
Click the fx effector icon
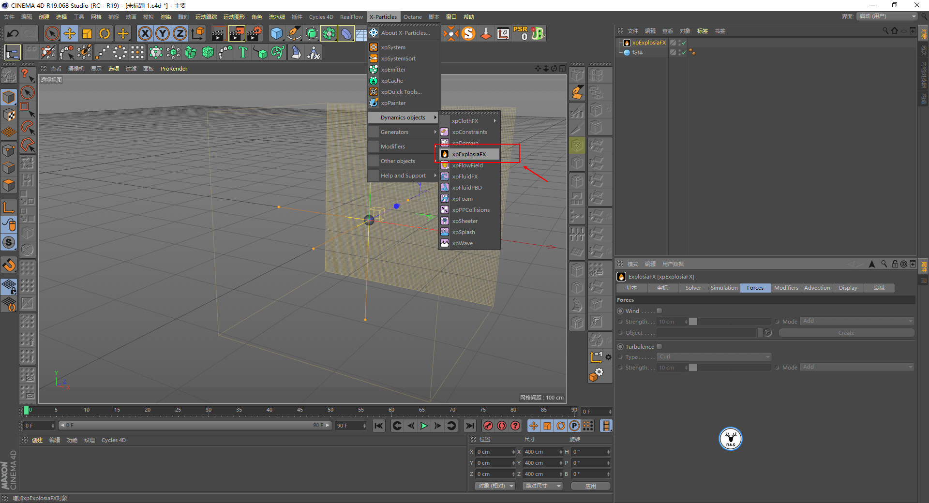pyautogui.click(x=314, y=52)
